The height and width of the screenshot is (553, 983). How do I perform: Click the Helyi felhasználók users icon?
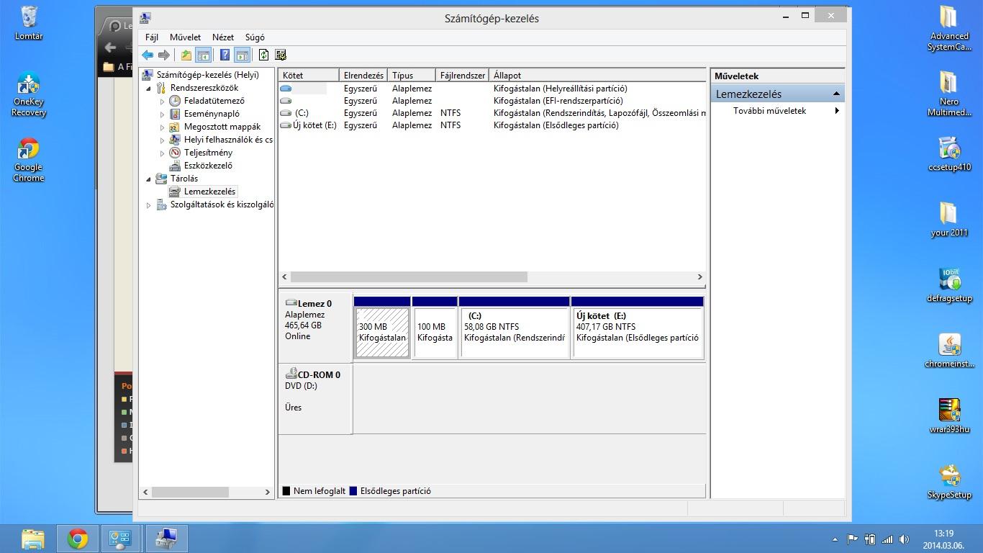point(175,140)
